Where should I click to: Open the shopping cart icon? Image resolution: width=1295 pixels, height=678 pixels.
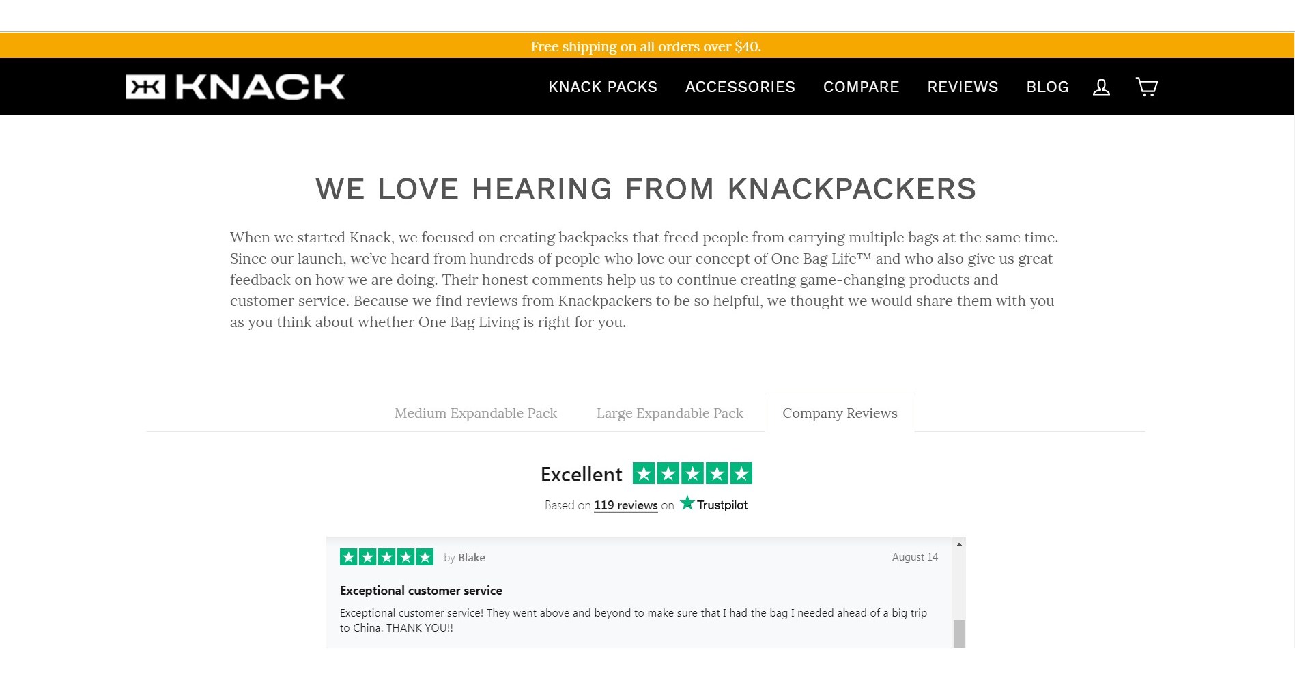point(1146,87)
